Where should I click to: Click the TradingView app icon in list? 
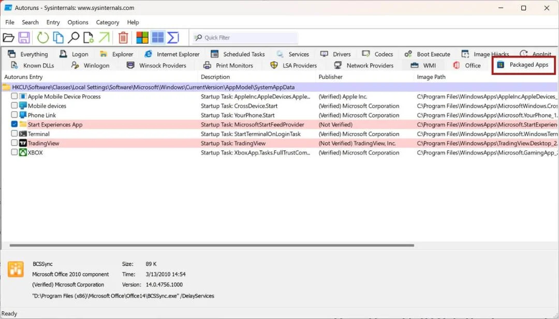point(23,143)
